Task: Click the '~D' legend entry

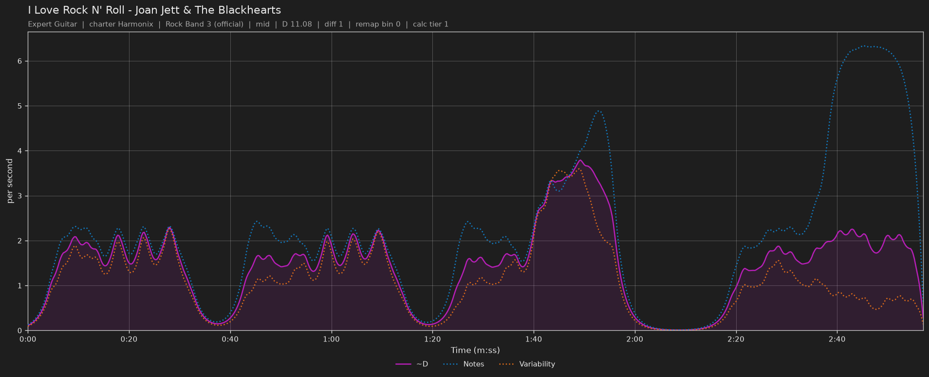Action: (x=412, y=364)
